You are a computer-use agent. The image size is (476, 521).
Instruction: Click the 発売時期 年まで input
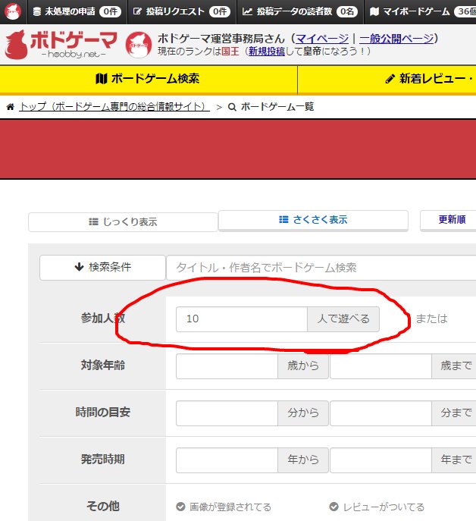click(x=380, y=460)
